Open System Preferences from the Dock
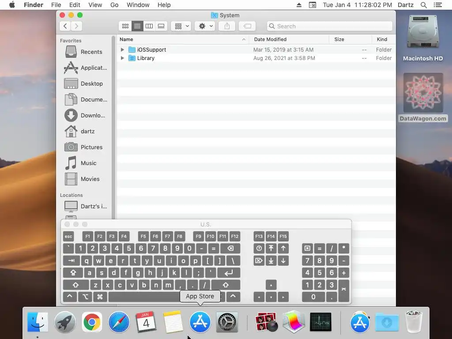Image resolution: width=452 pixels, height=339 pixels. tap(227, 322)
